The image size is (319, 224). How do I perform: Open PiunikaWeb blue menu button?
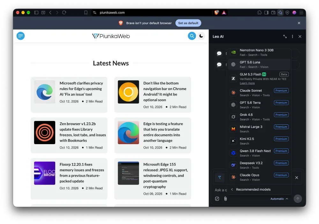pos(20,36)
